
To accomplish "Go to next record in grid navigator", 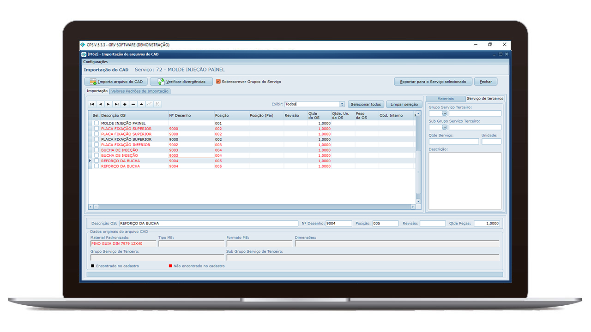I will [x=109, y=104].
